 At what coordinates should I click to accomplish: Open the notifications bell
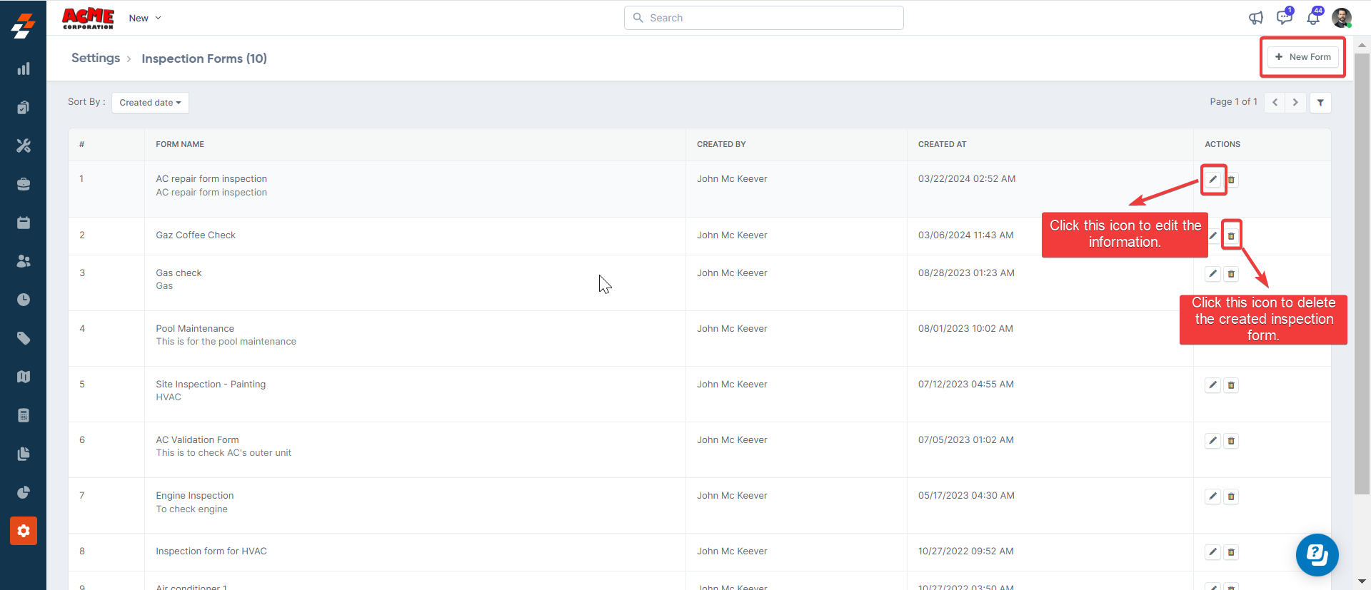click(x=1313, y=18)
